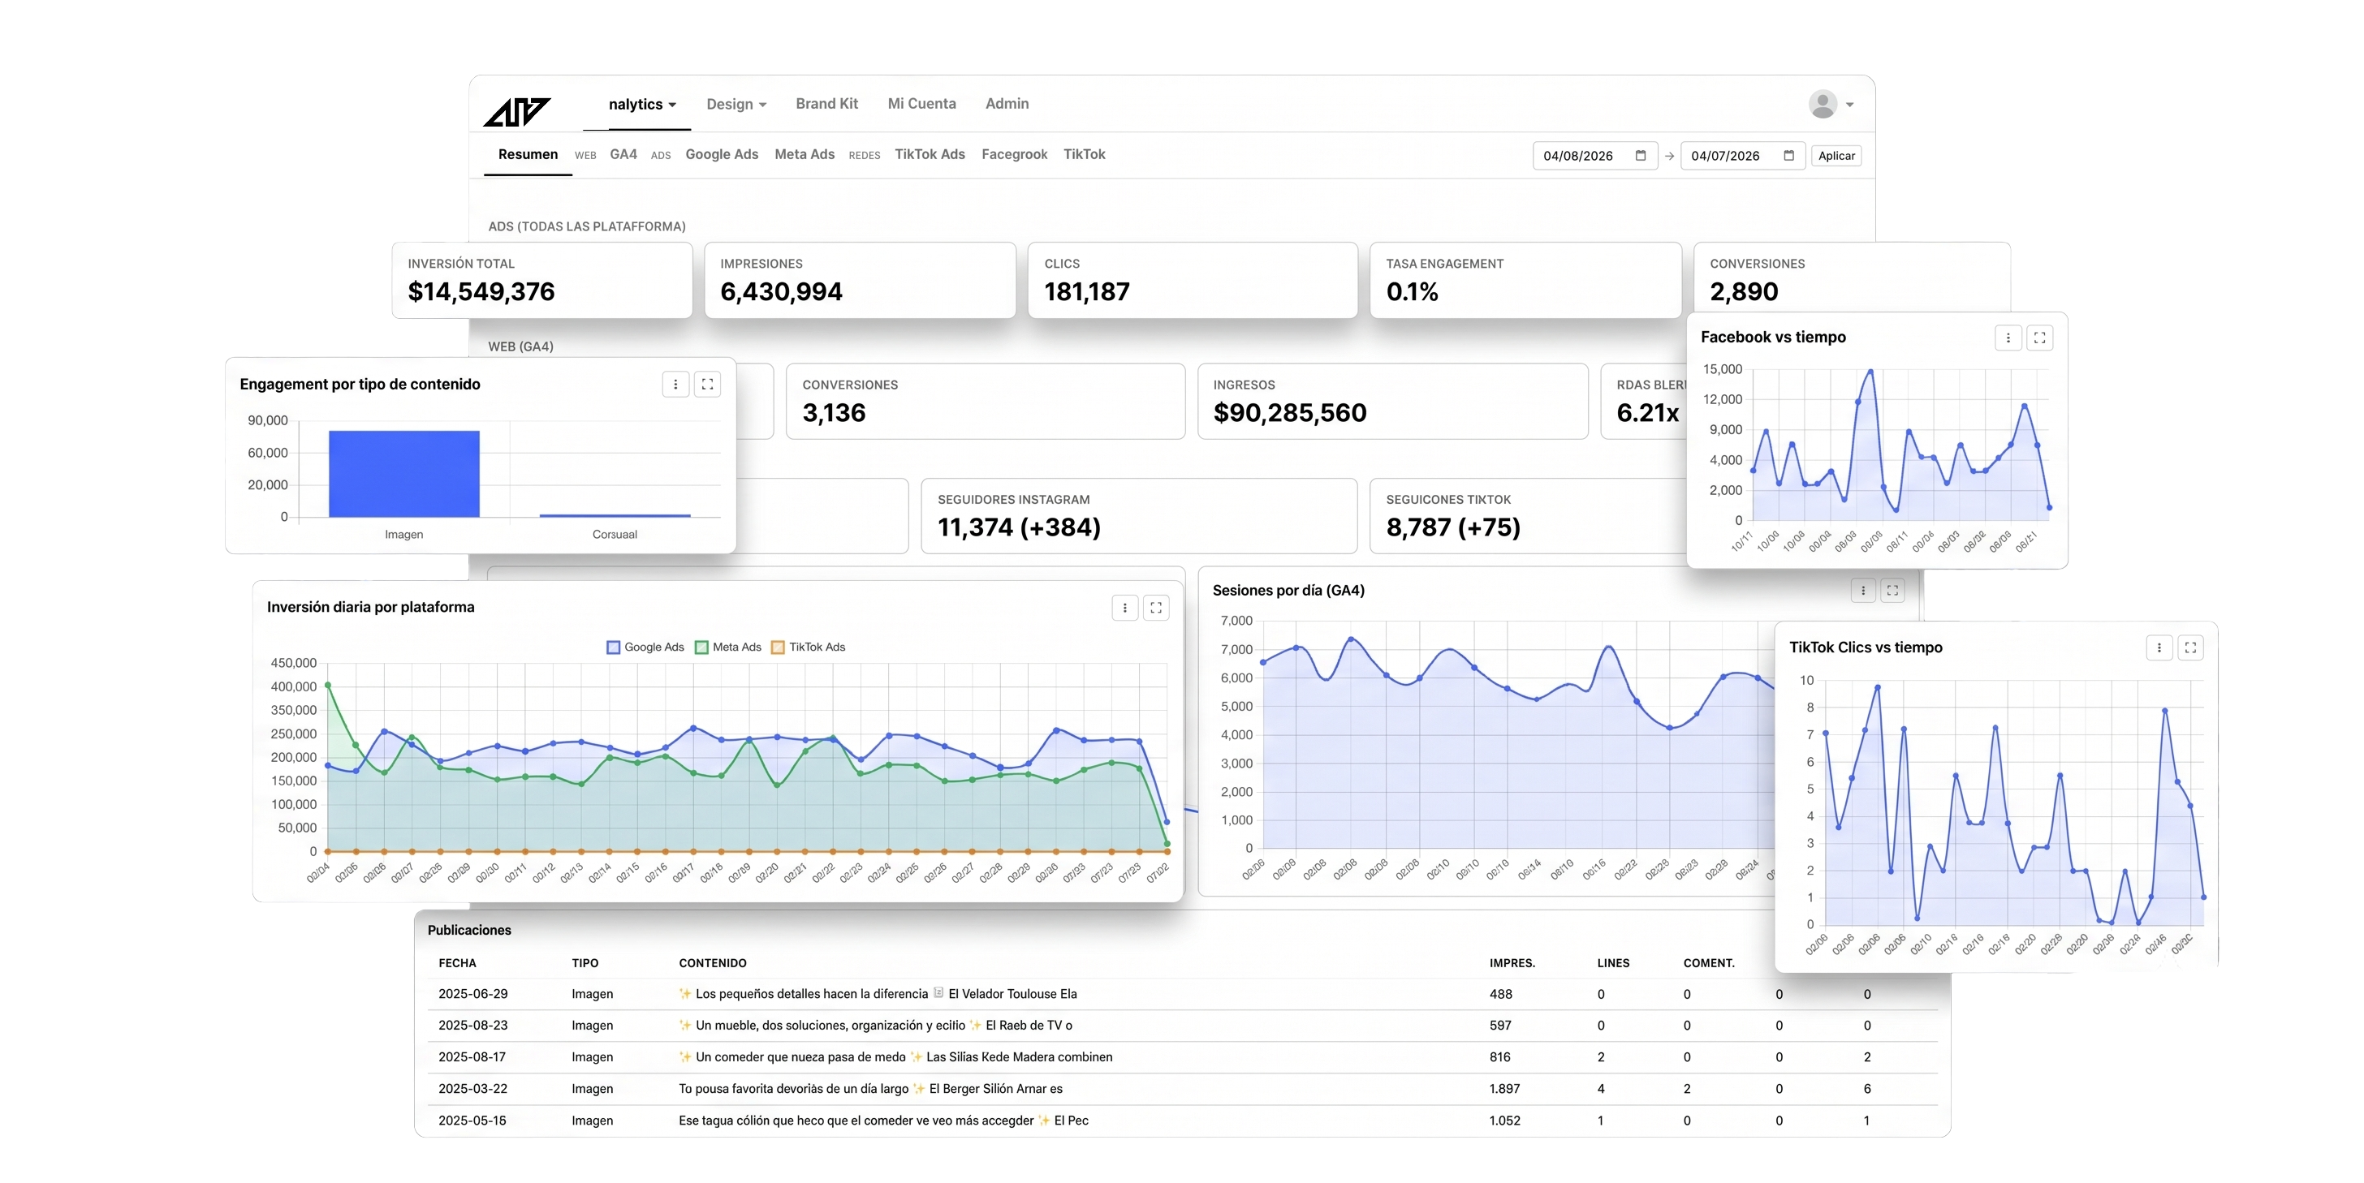The image size is (2364, 1183).
Task: Toggle Meta Ads legend series
Action: tap(727, 647)
